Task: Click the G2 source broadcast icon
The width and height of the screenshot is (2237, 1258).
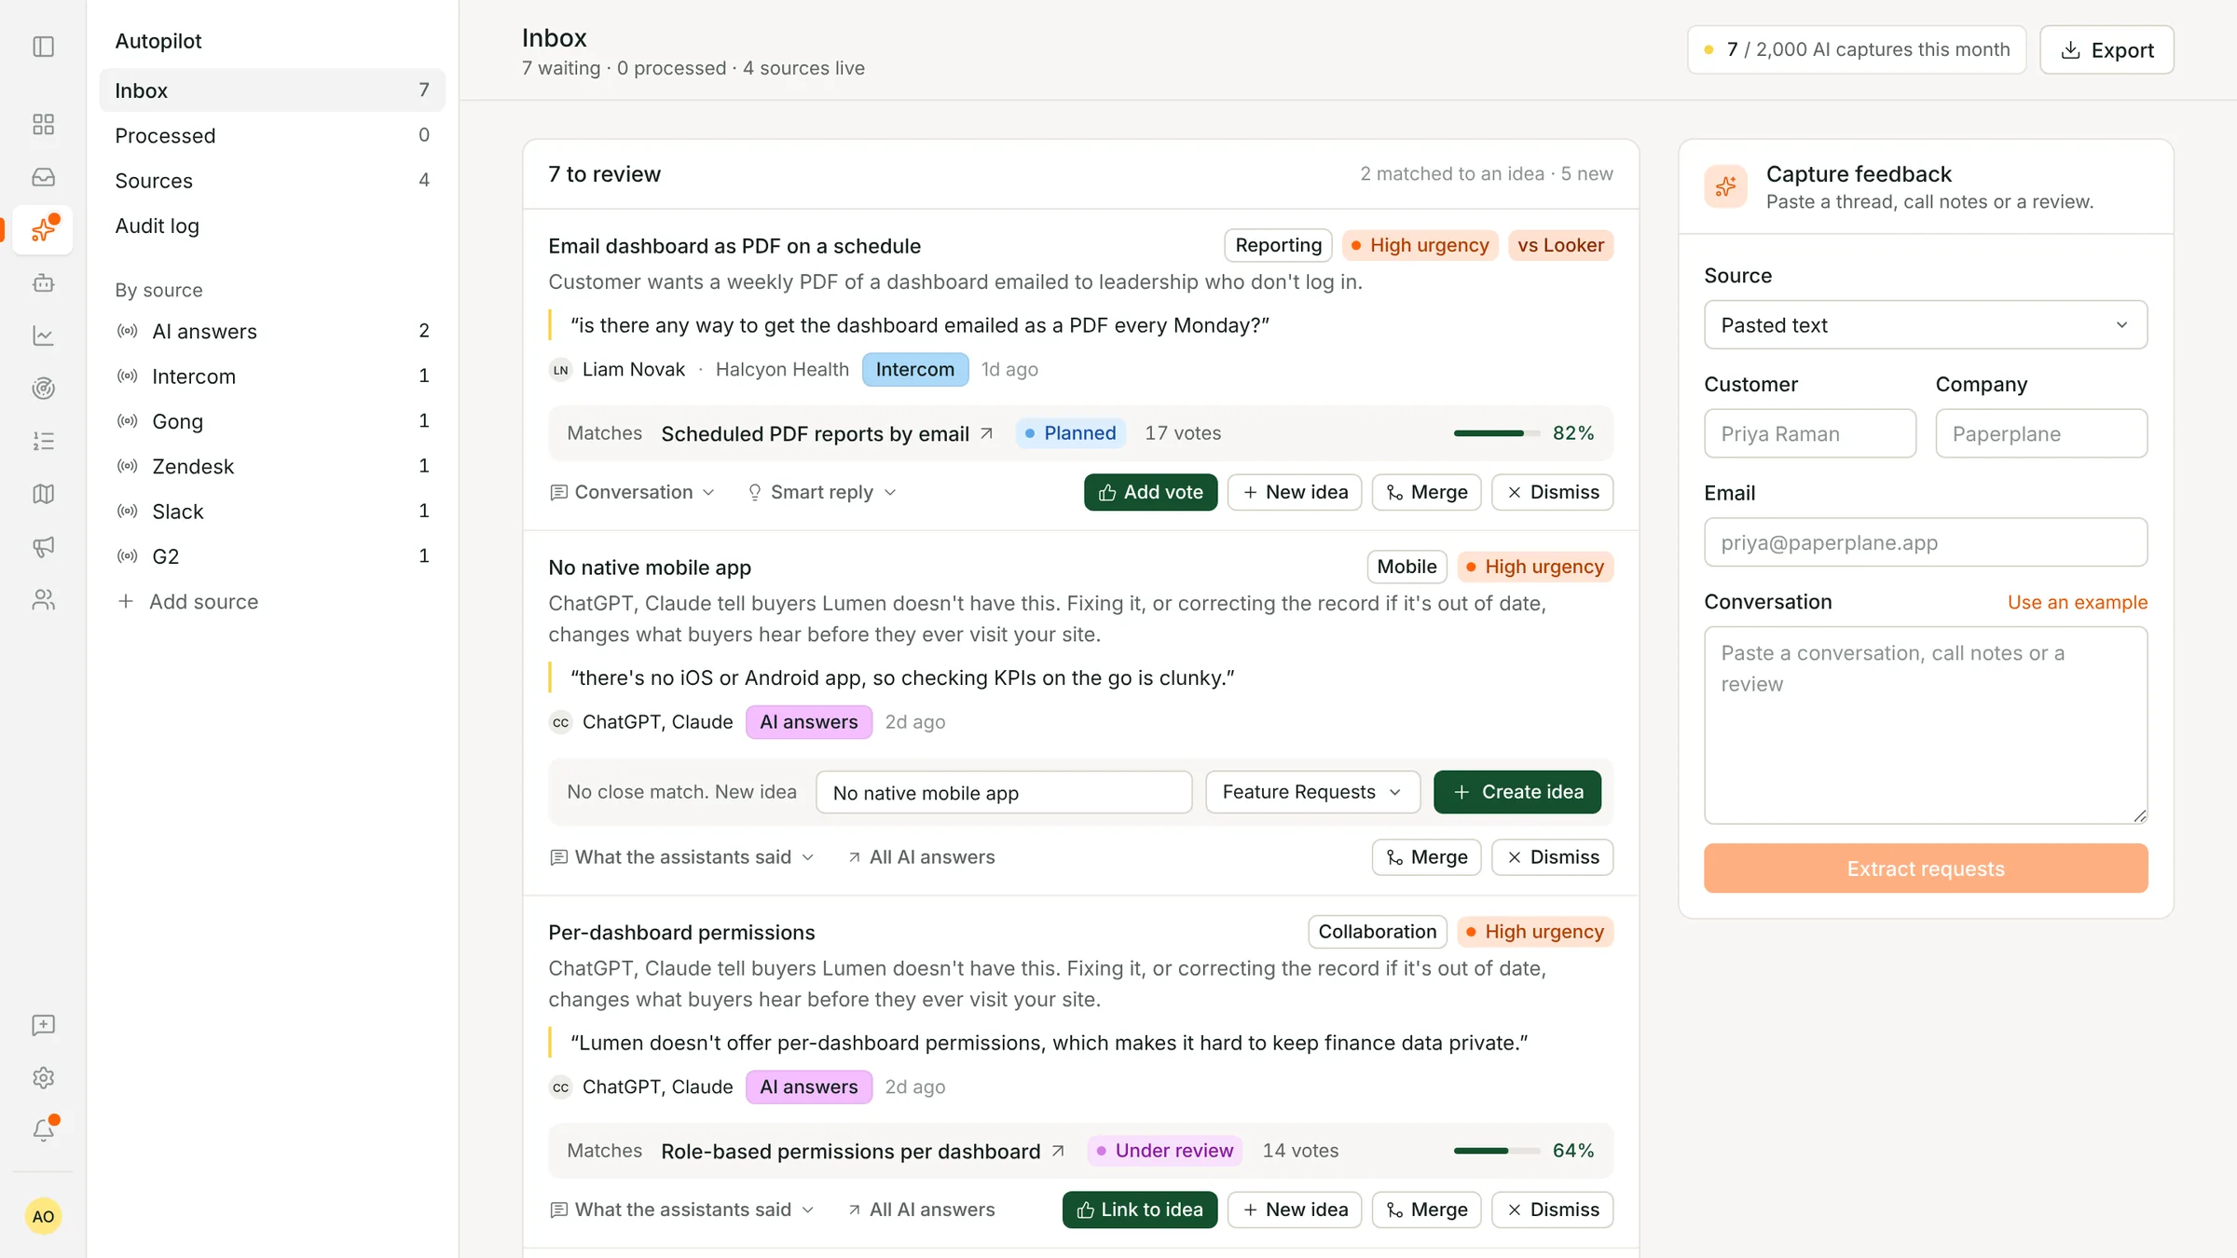Action: coord(128,556)
